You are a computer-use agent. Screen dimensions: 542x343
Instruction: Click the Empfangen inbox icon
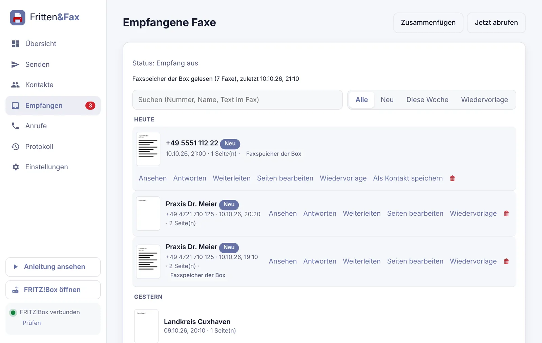15,106
